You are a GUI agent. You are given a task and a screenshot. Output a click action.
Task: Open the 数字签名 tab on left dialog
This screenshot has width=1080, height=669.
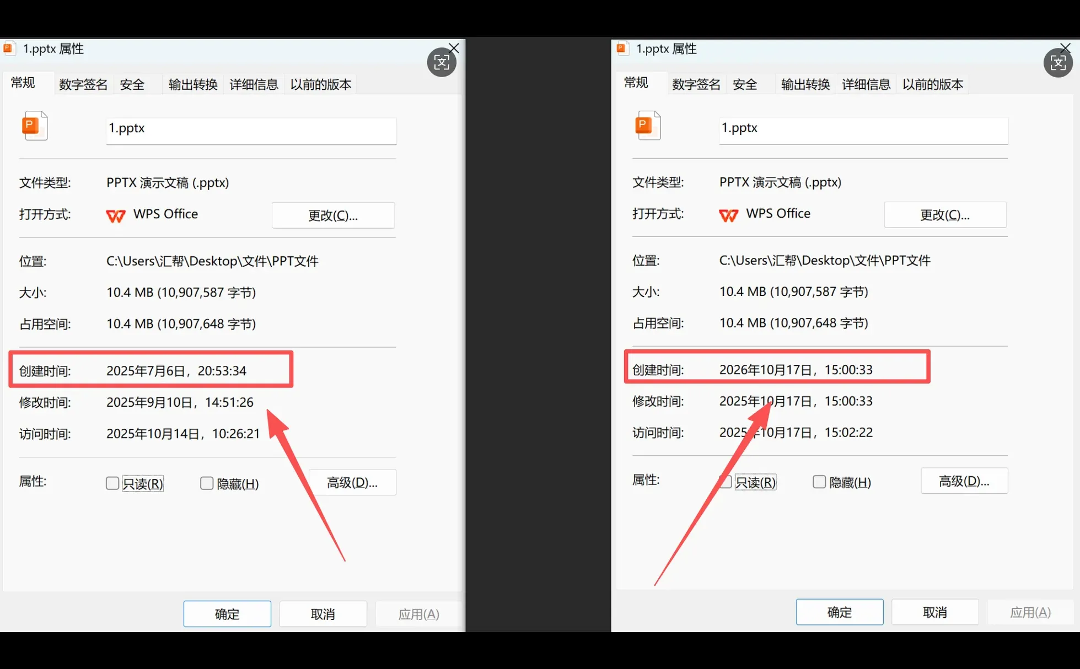tap(83, 84)
